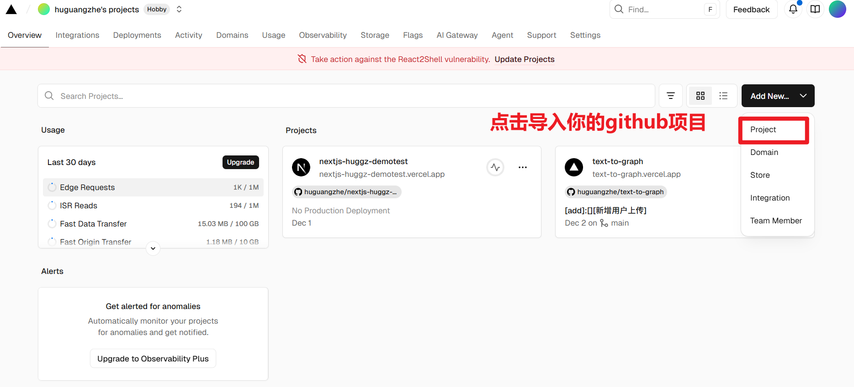The height and width of the screenshot is (387, 854).
Task: Switch to the Deployments tab
Action: pos(137,35)
